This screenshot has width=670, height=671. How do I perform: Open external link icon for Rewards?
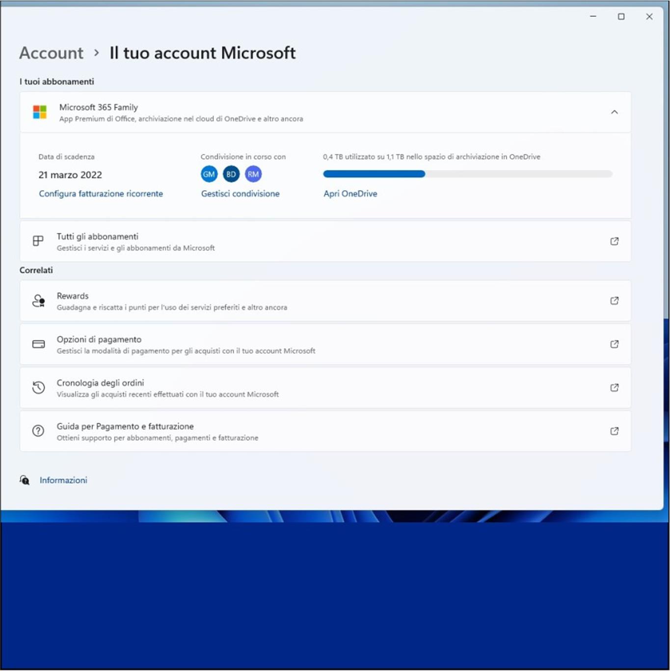coord(614,301)
